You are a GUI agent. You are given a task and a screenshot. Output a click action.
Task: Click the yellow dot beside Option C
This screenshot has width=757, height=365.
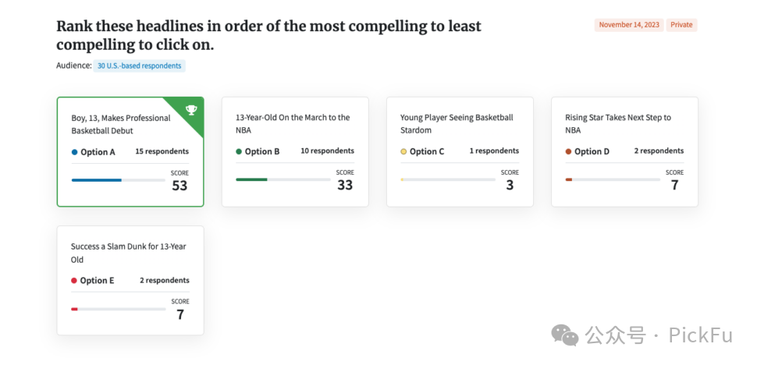point(403,151)
